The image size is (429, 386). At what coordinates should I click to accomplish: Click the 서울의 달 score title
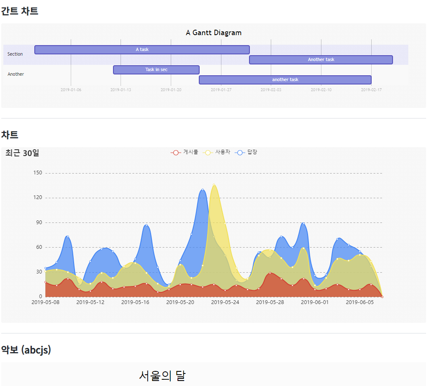point(162,376)
